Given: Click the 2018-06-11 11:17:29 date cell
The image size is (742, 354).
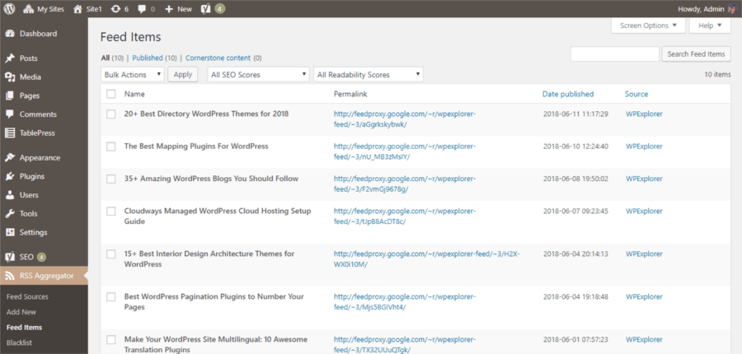Looking at the screenshot, I should (x=575, y=114).
